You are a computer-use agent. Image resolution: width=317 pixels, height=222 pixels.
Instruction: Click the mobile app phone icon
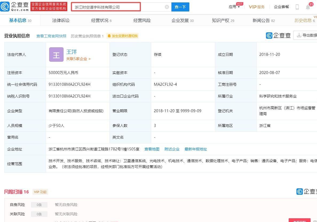tap(297, 7)
